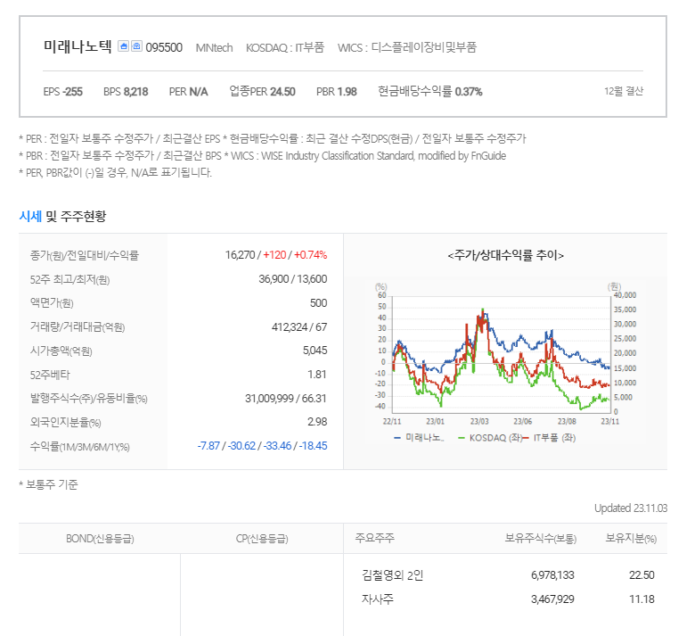Click the 보통주 기준 footnote
The width and height of the screenshot is (678, 636).
click(x=48, y=484)
